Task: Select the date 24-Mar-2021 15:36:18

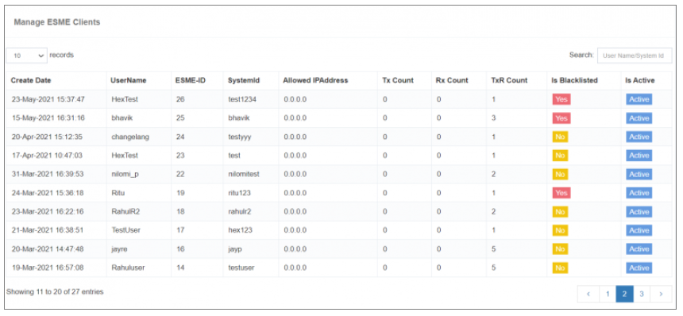Action: (48, 193)
